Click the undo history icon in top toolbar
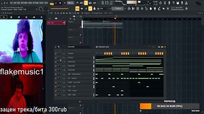204x114 pixels. [x=161, y=3]
